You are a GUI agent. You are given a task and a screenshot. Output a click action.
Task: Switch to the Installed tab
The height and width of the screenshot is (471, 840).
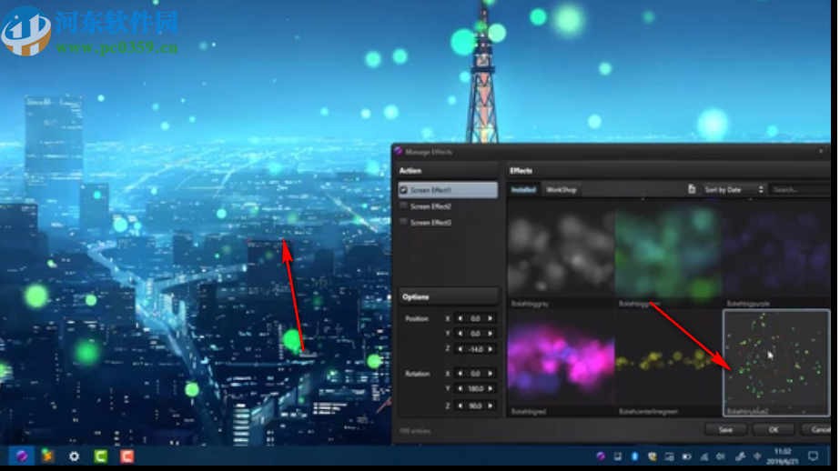click(523, 190)
